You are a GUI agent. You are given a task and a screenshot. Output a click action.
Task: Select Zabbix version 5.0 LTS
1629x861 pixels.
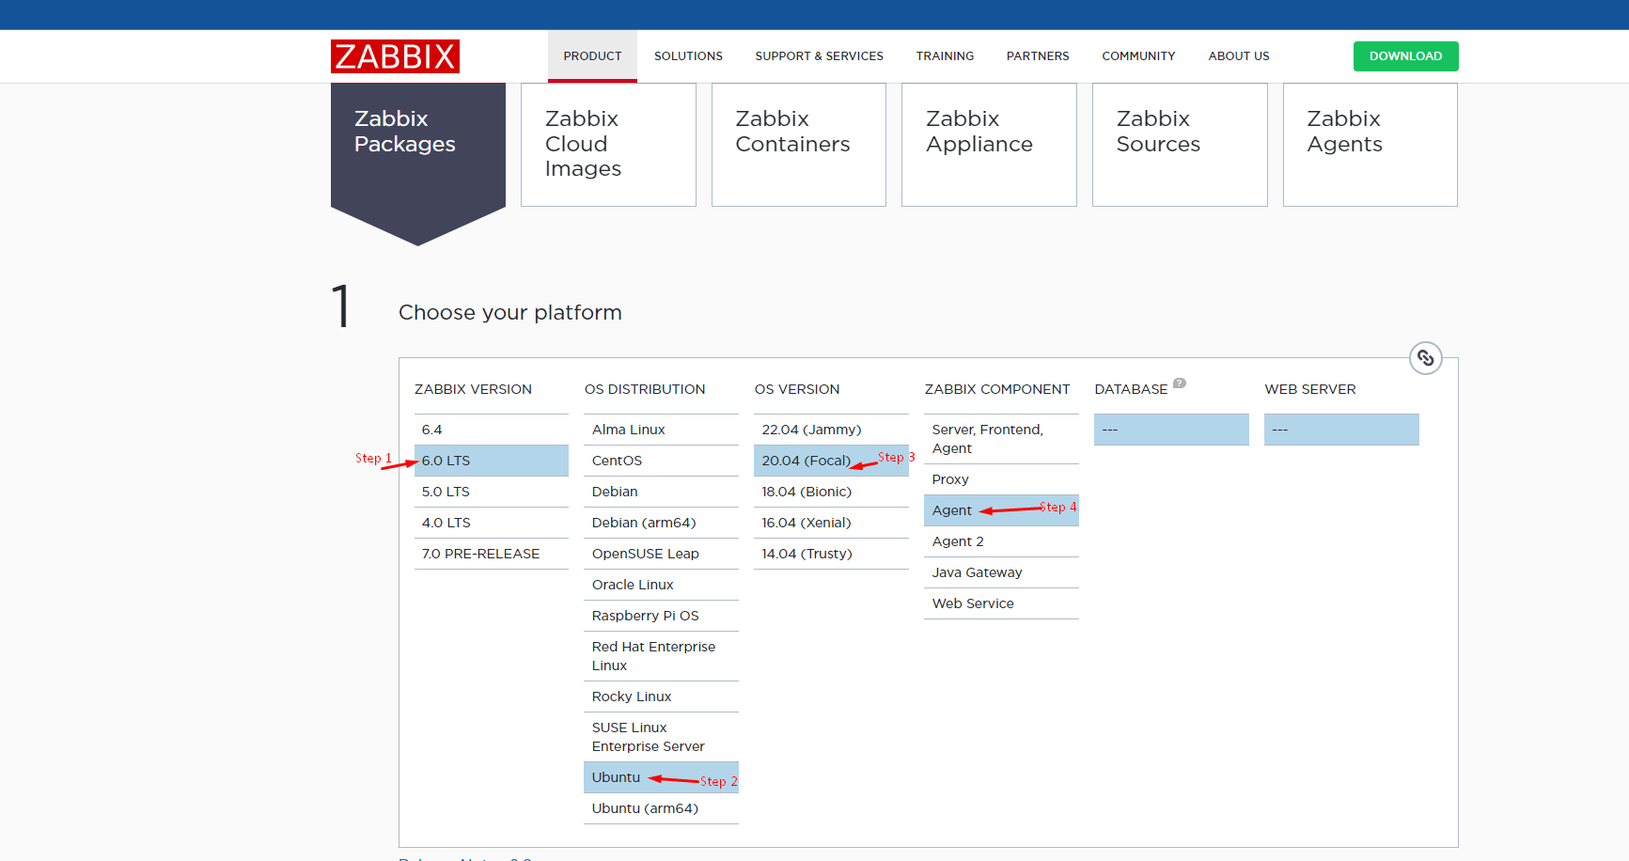[492, 492]
